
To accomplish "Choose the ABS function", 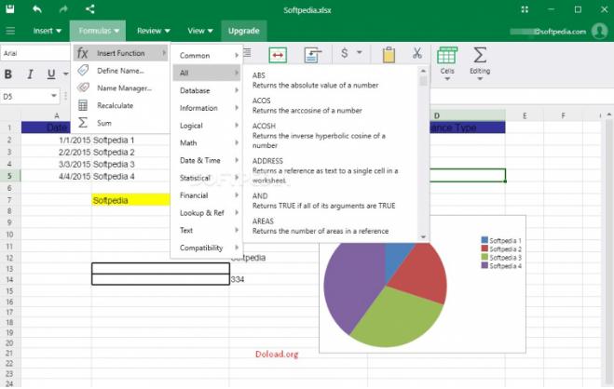I will [331, 80].
